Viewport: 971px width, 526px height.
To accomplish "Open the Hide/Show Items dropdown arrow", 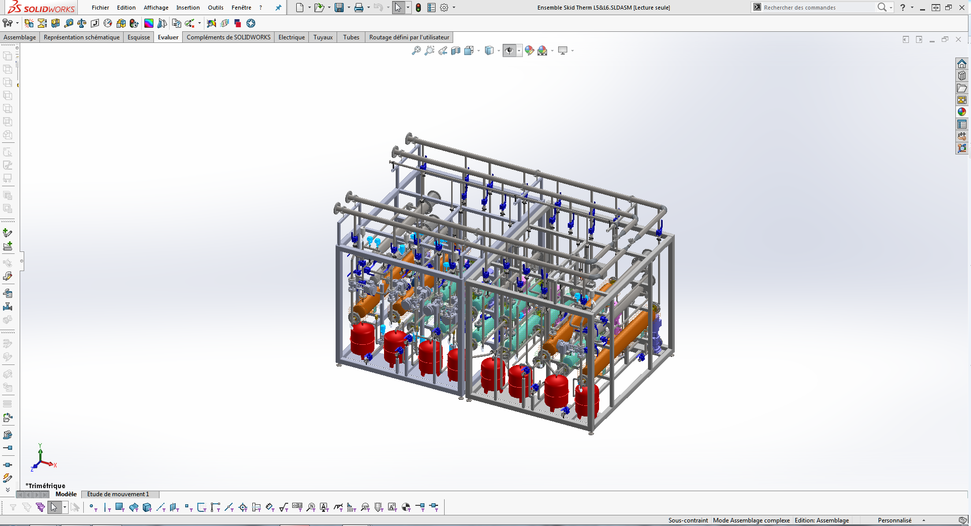I will (519, 50).
